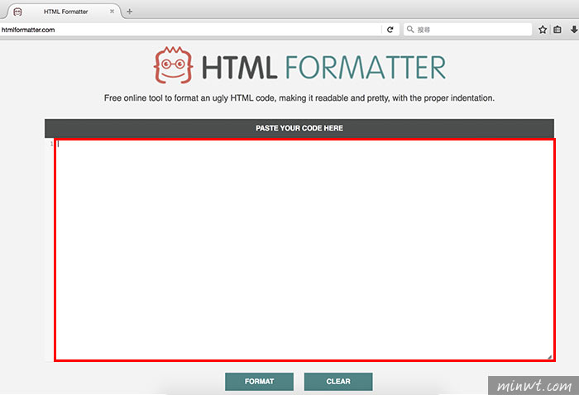This screenshot has height=395, width=579.
Task: Focus the browser search field
Action: pos(467,30)
